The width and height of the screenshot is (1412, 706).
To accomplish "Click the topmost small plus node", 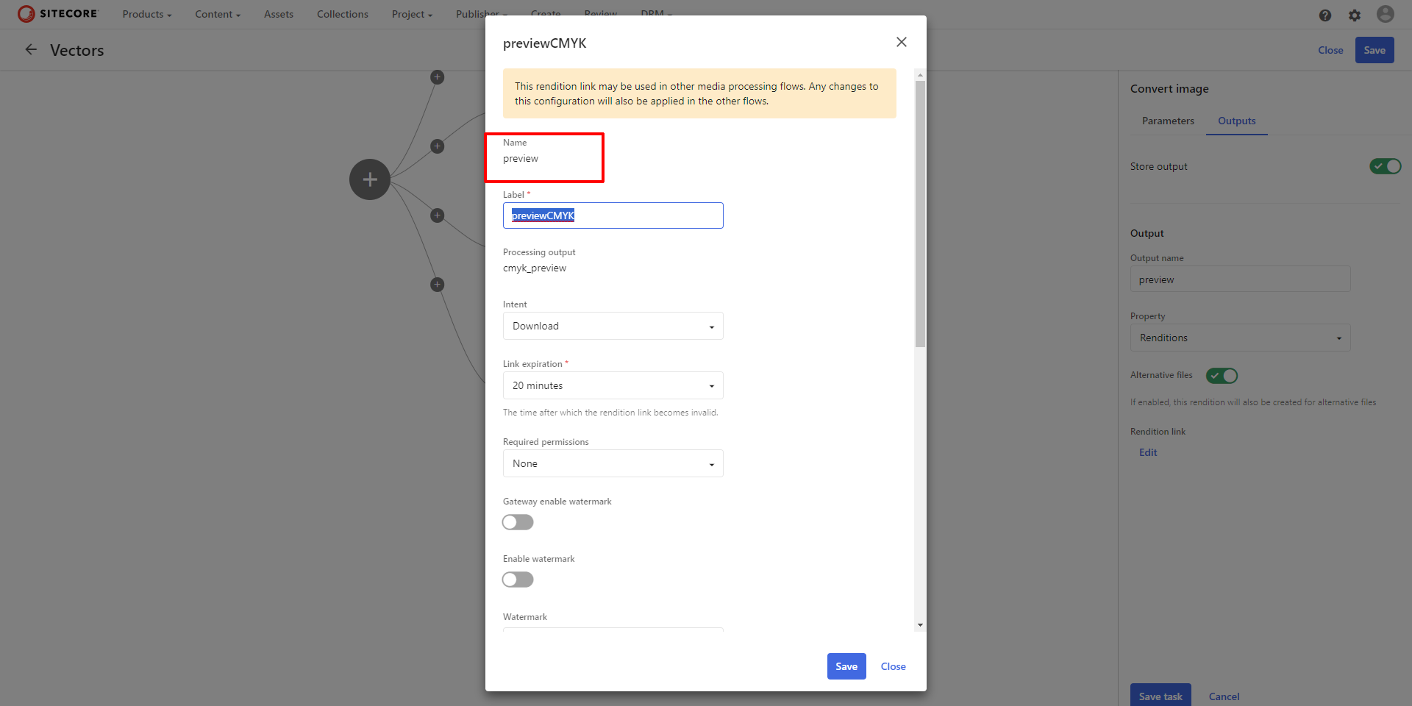I will (438, 77).
